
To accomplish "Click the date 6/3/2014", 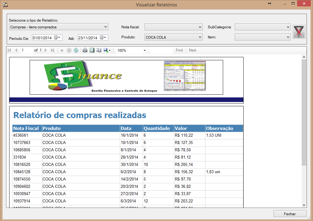I will pos(128,201).
